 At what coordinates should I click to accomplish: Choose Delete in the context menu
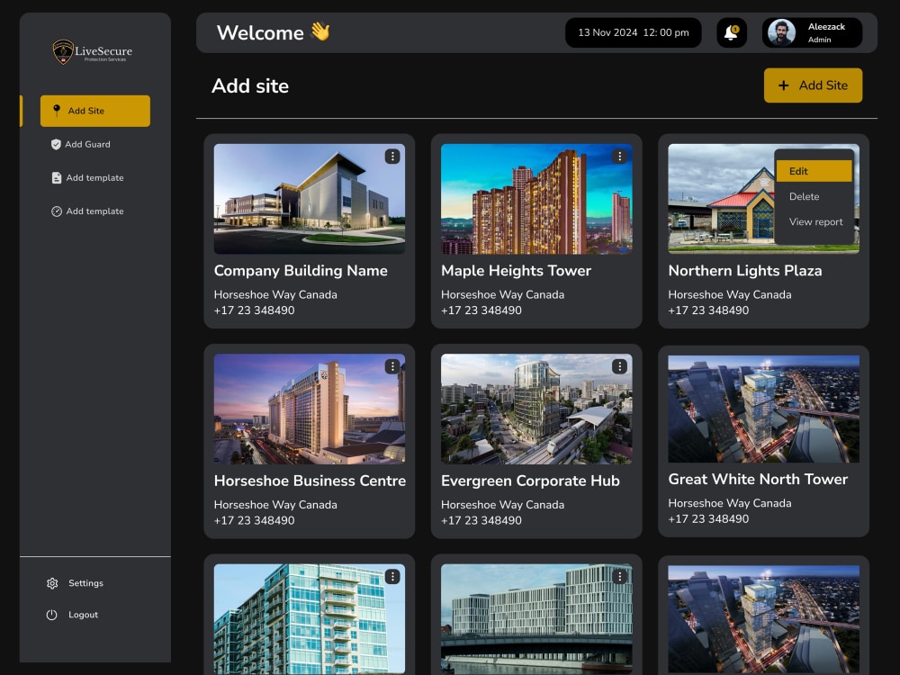[x=804, y=196]
